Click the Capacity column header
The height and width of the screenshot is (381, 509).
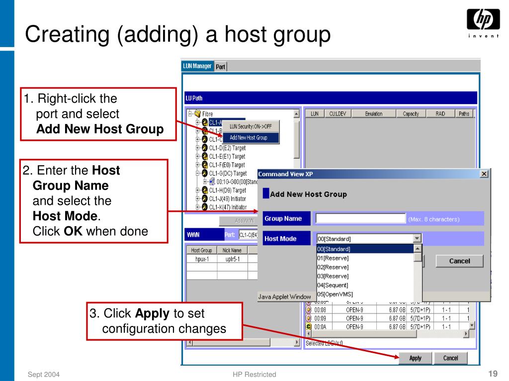(411, 114)
